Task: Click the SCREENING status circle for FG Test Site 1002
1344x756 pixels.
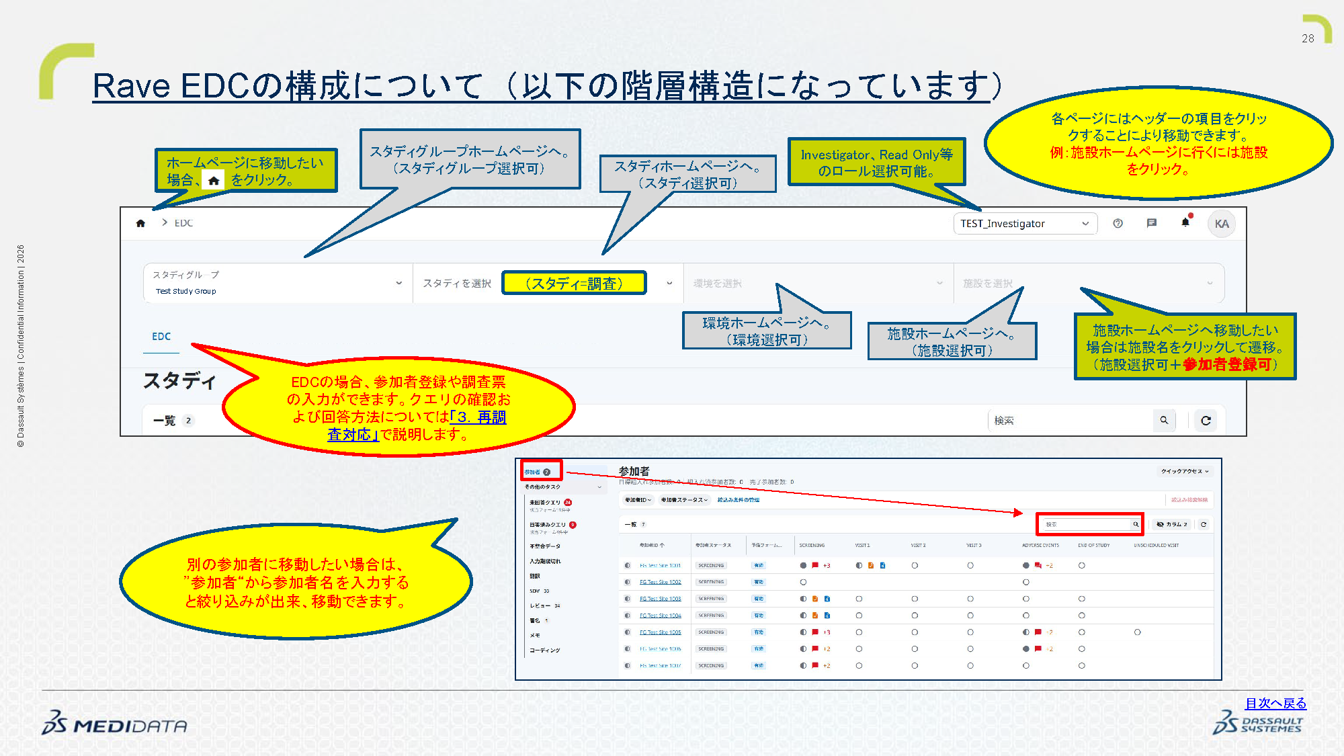Action: [x=803, y=582]
